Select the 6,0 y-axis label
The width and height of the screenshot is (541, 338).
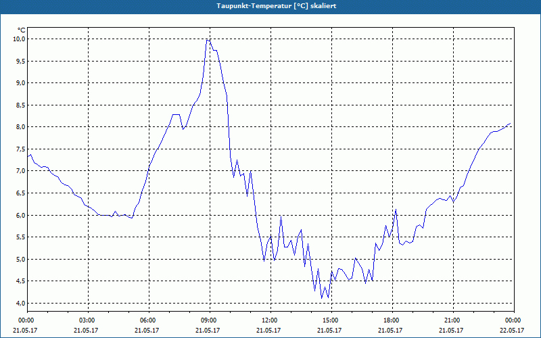(21, 215)
